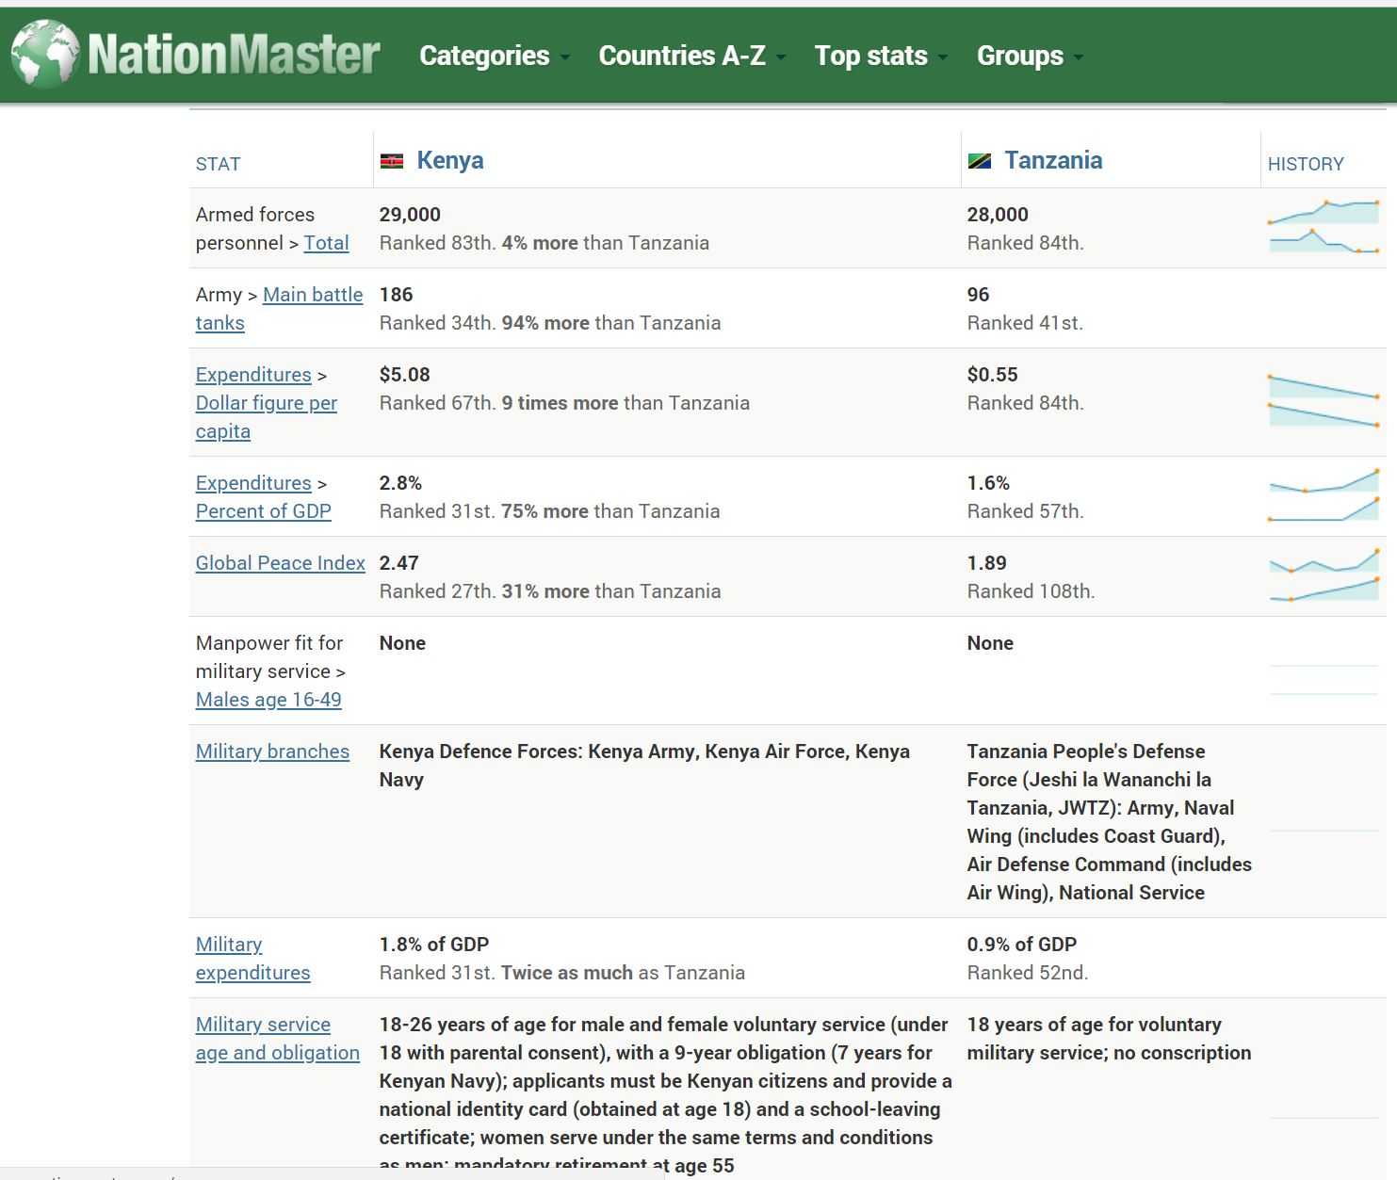Select Kenya's 2.47 Global Peace Index value
Screen dimensions: 1397x1180
pyautogui.click(x=398, y=563)
